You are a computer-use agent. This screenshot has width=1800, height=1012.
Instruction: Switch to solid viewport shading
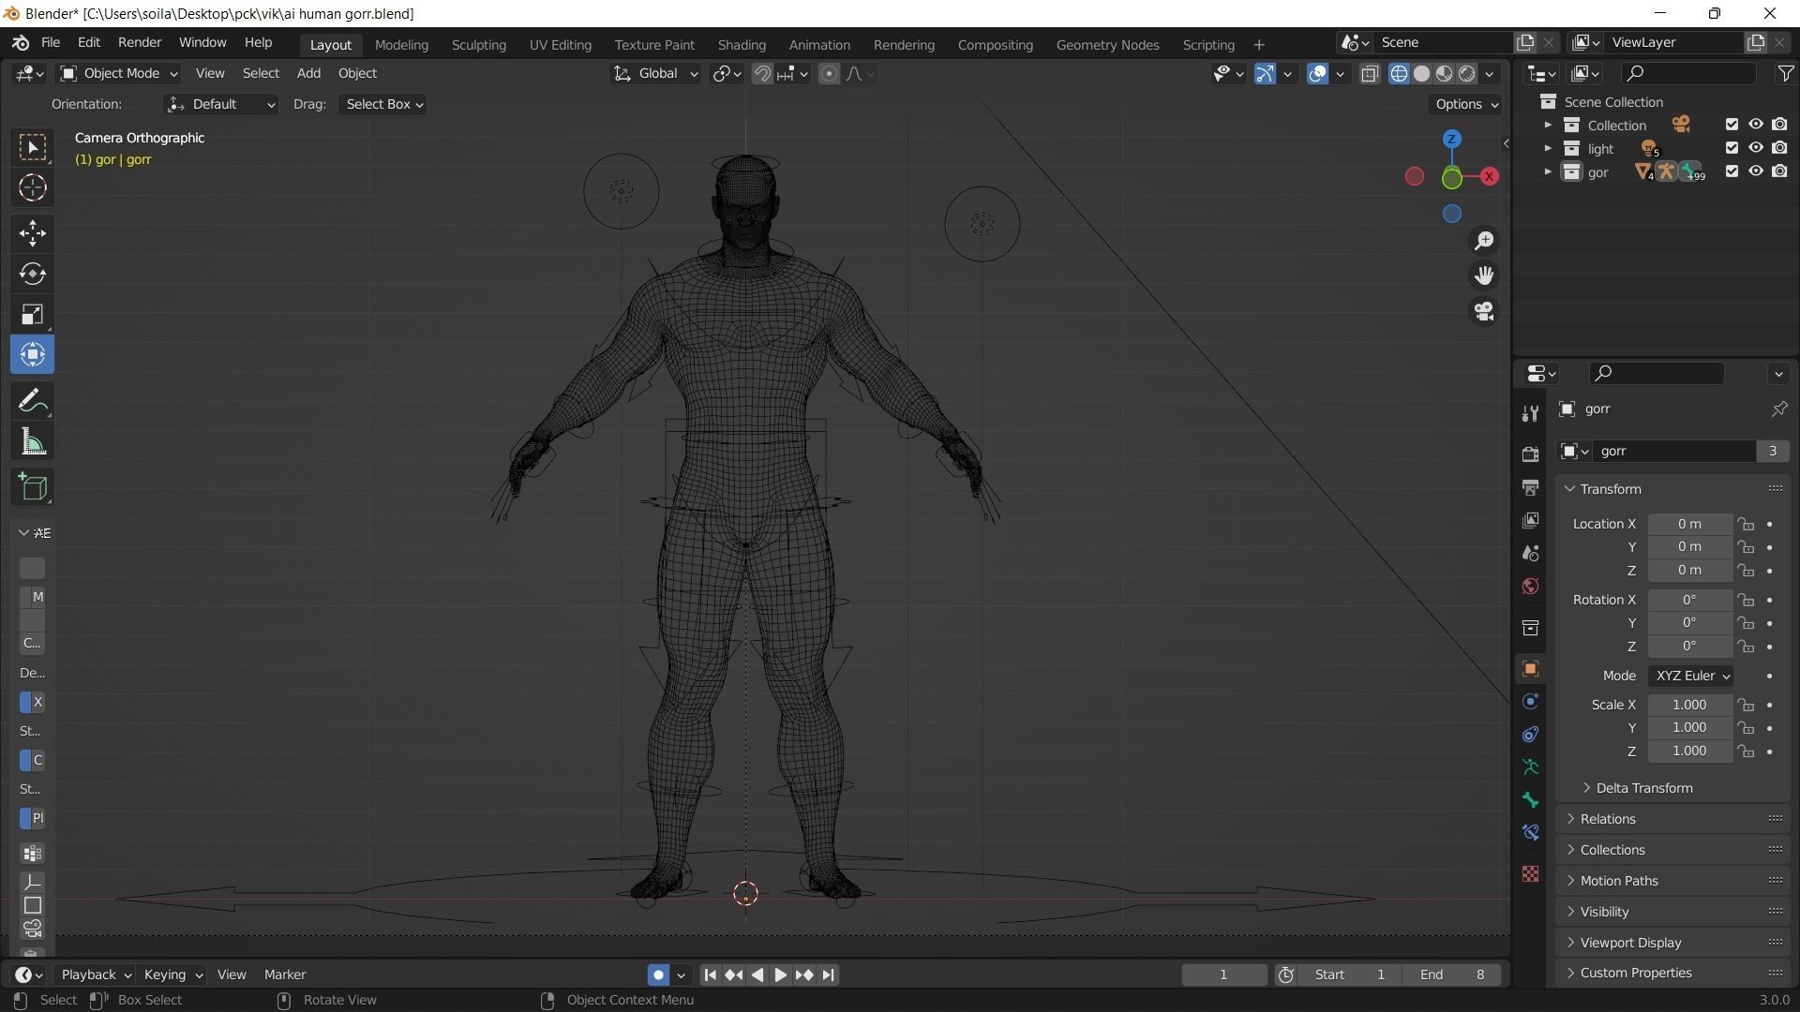pos(1421,73)
